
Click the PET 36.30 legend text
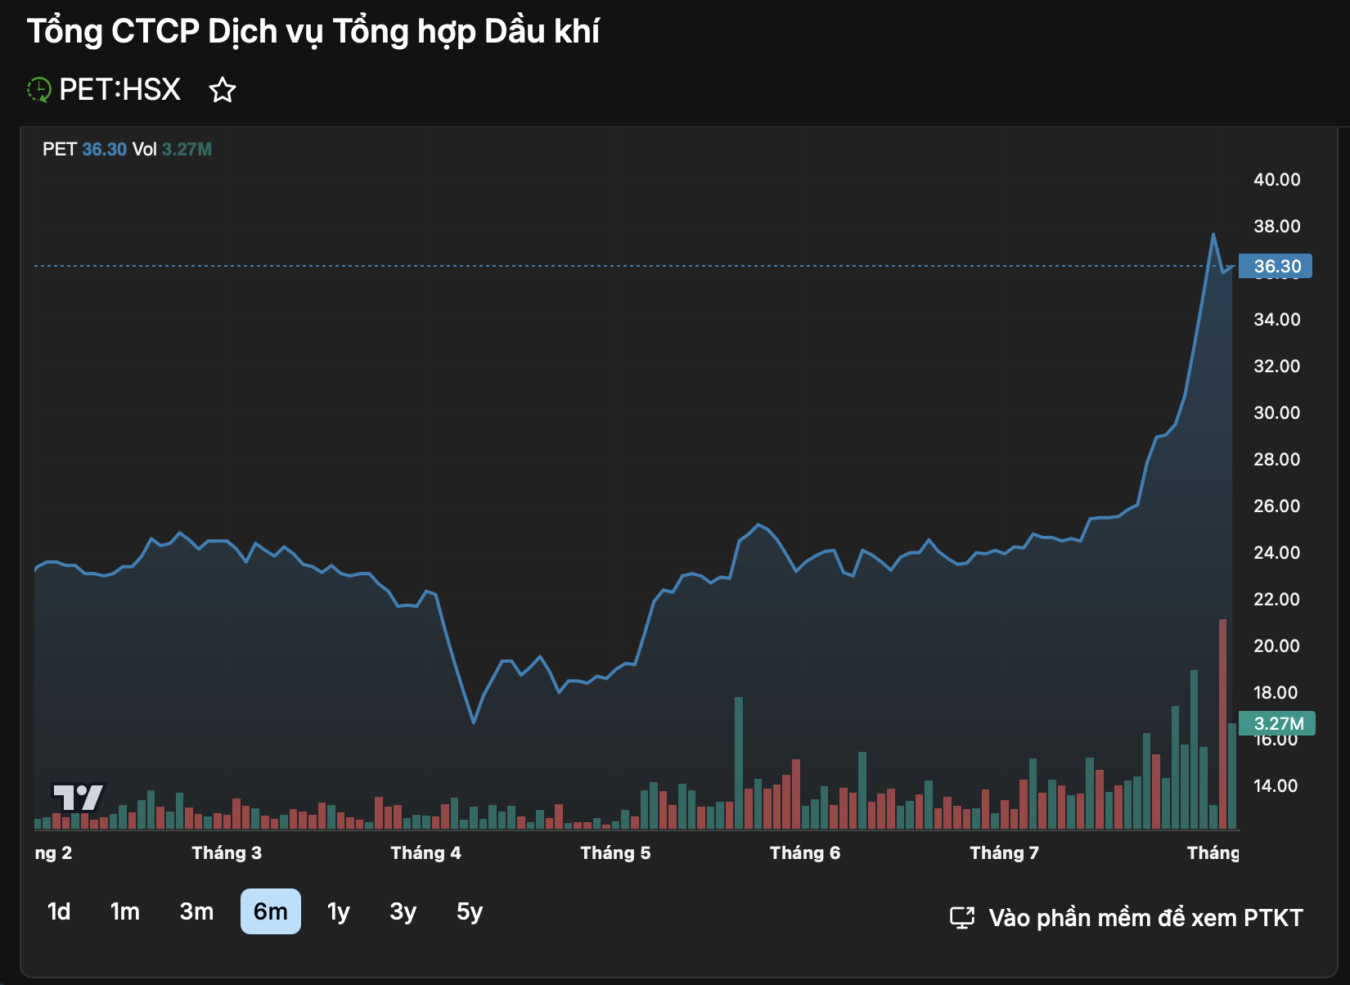coord(84,149)
